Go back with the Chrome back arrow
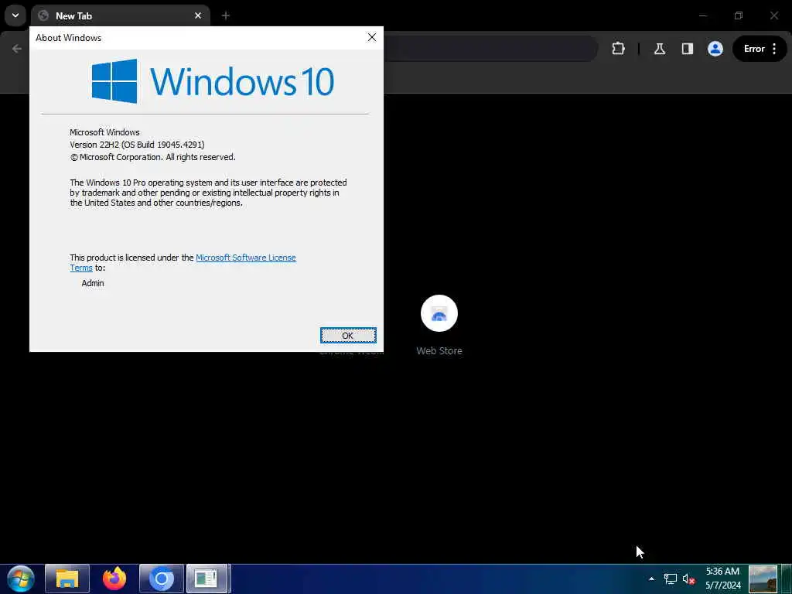This screenshot has height=594, width=792. click(17, 49)
